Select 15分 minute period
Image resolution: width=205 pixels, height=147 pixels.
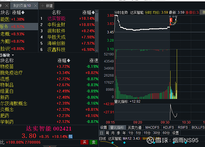click(x=147, y=133)
